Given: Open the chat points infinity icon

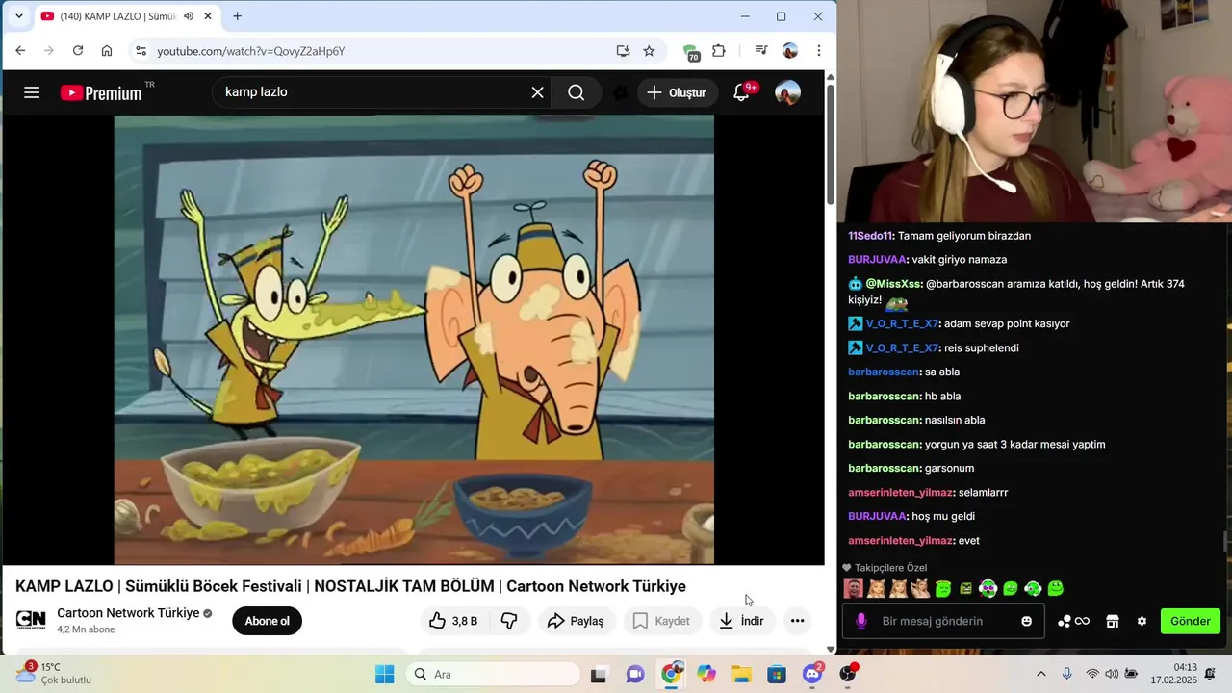Looking at the screenshot, I should (x=1073, y=621).
